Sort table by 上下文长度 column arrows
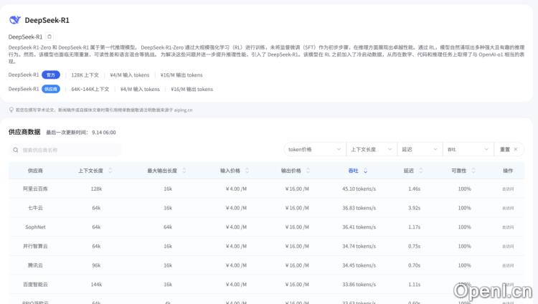This screenshot has height=304, width=538. [x=110, y=171]
